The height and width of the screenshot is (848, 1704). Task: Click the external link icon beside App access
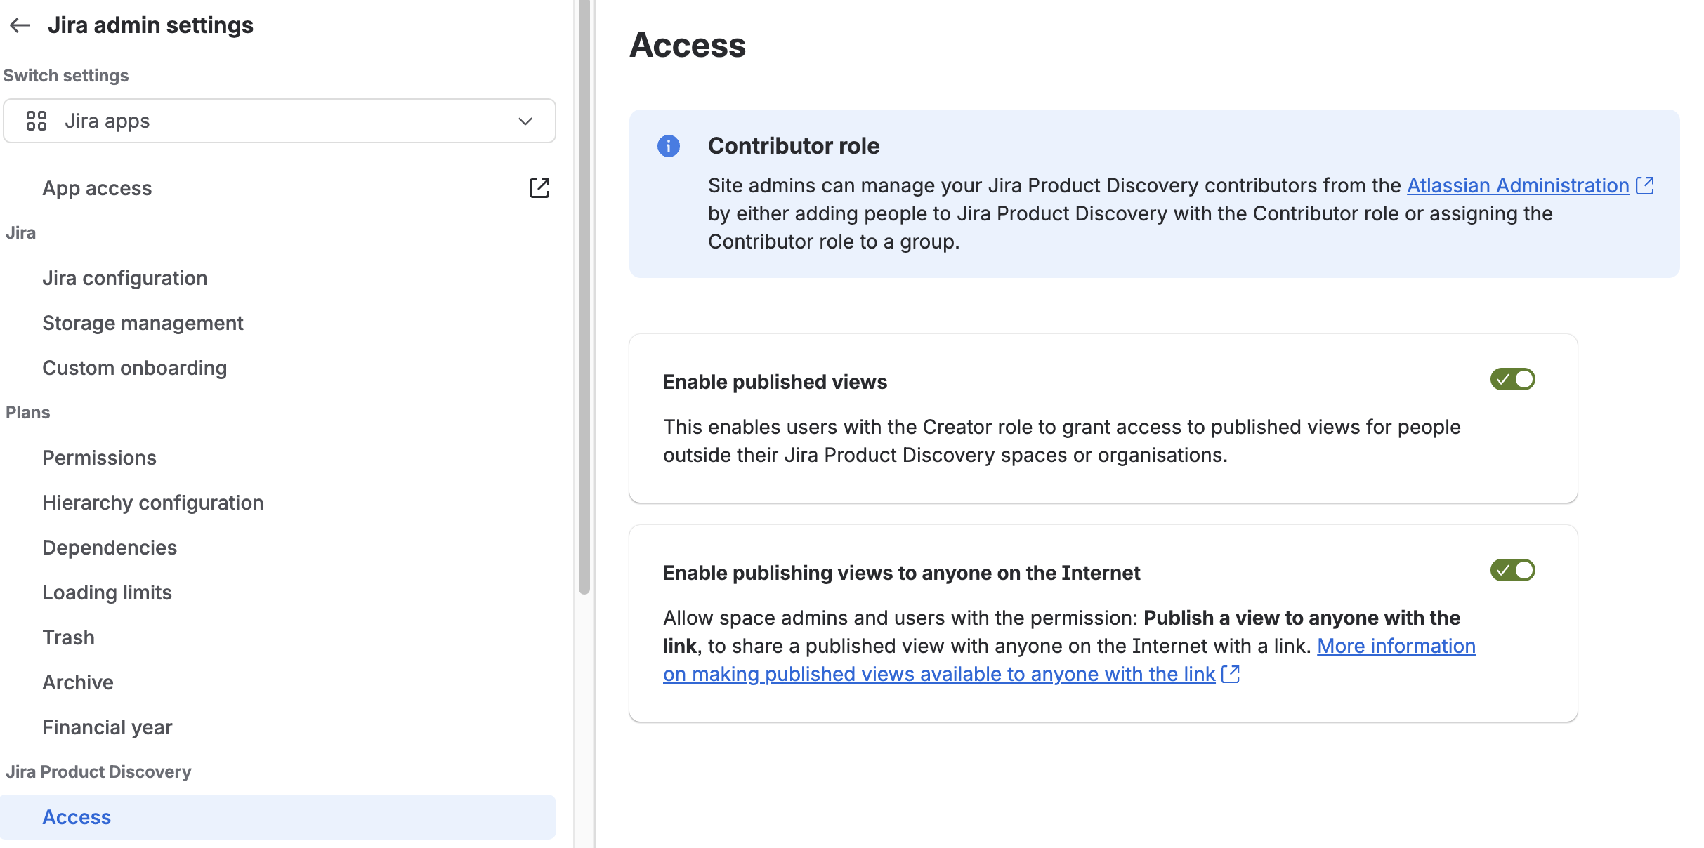pyautogui.click(x=539, y=188)
